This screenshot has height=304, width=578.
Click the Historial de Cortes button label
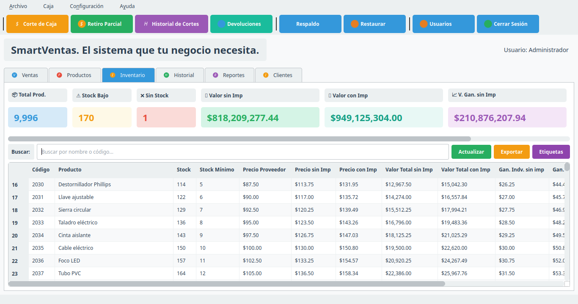coord(175,24)
